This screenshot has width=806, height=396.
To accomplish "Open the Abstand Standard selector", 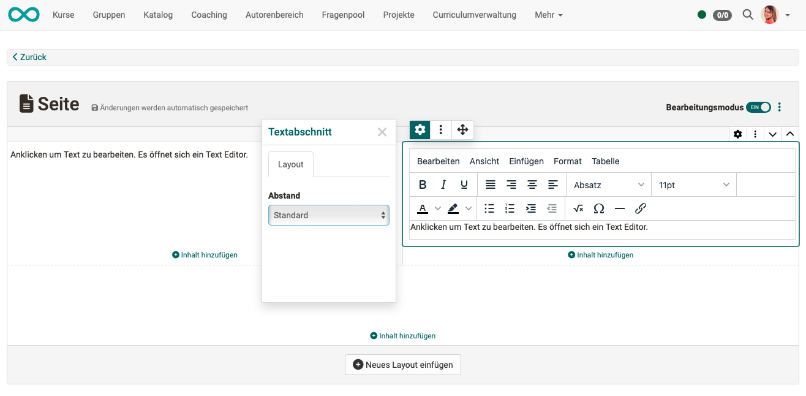I will [329, 215].
